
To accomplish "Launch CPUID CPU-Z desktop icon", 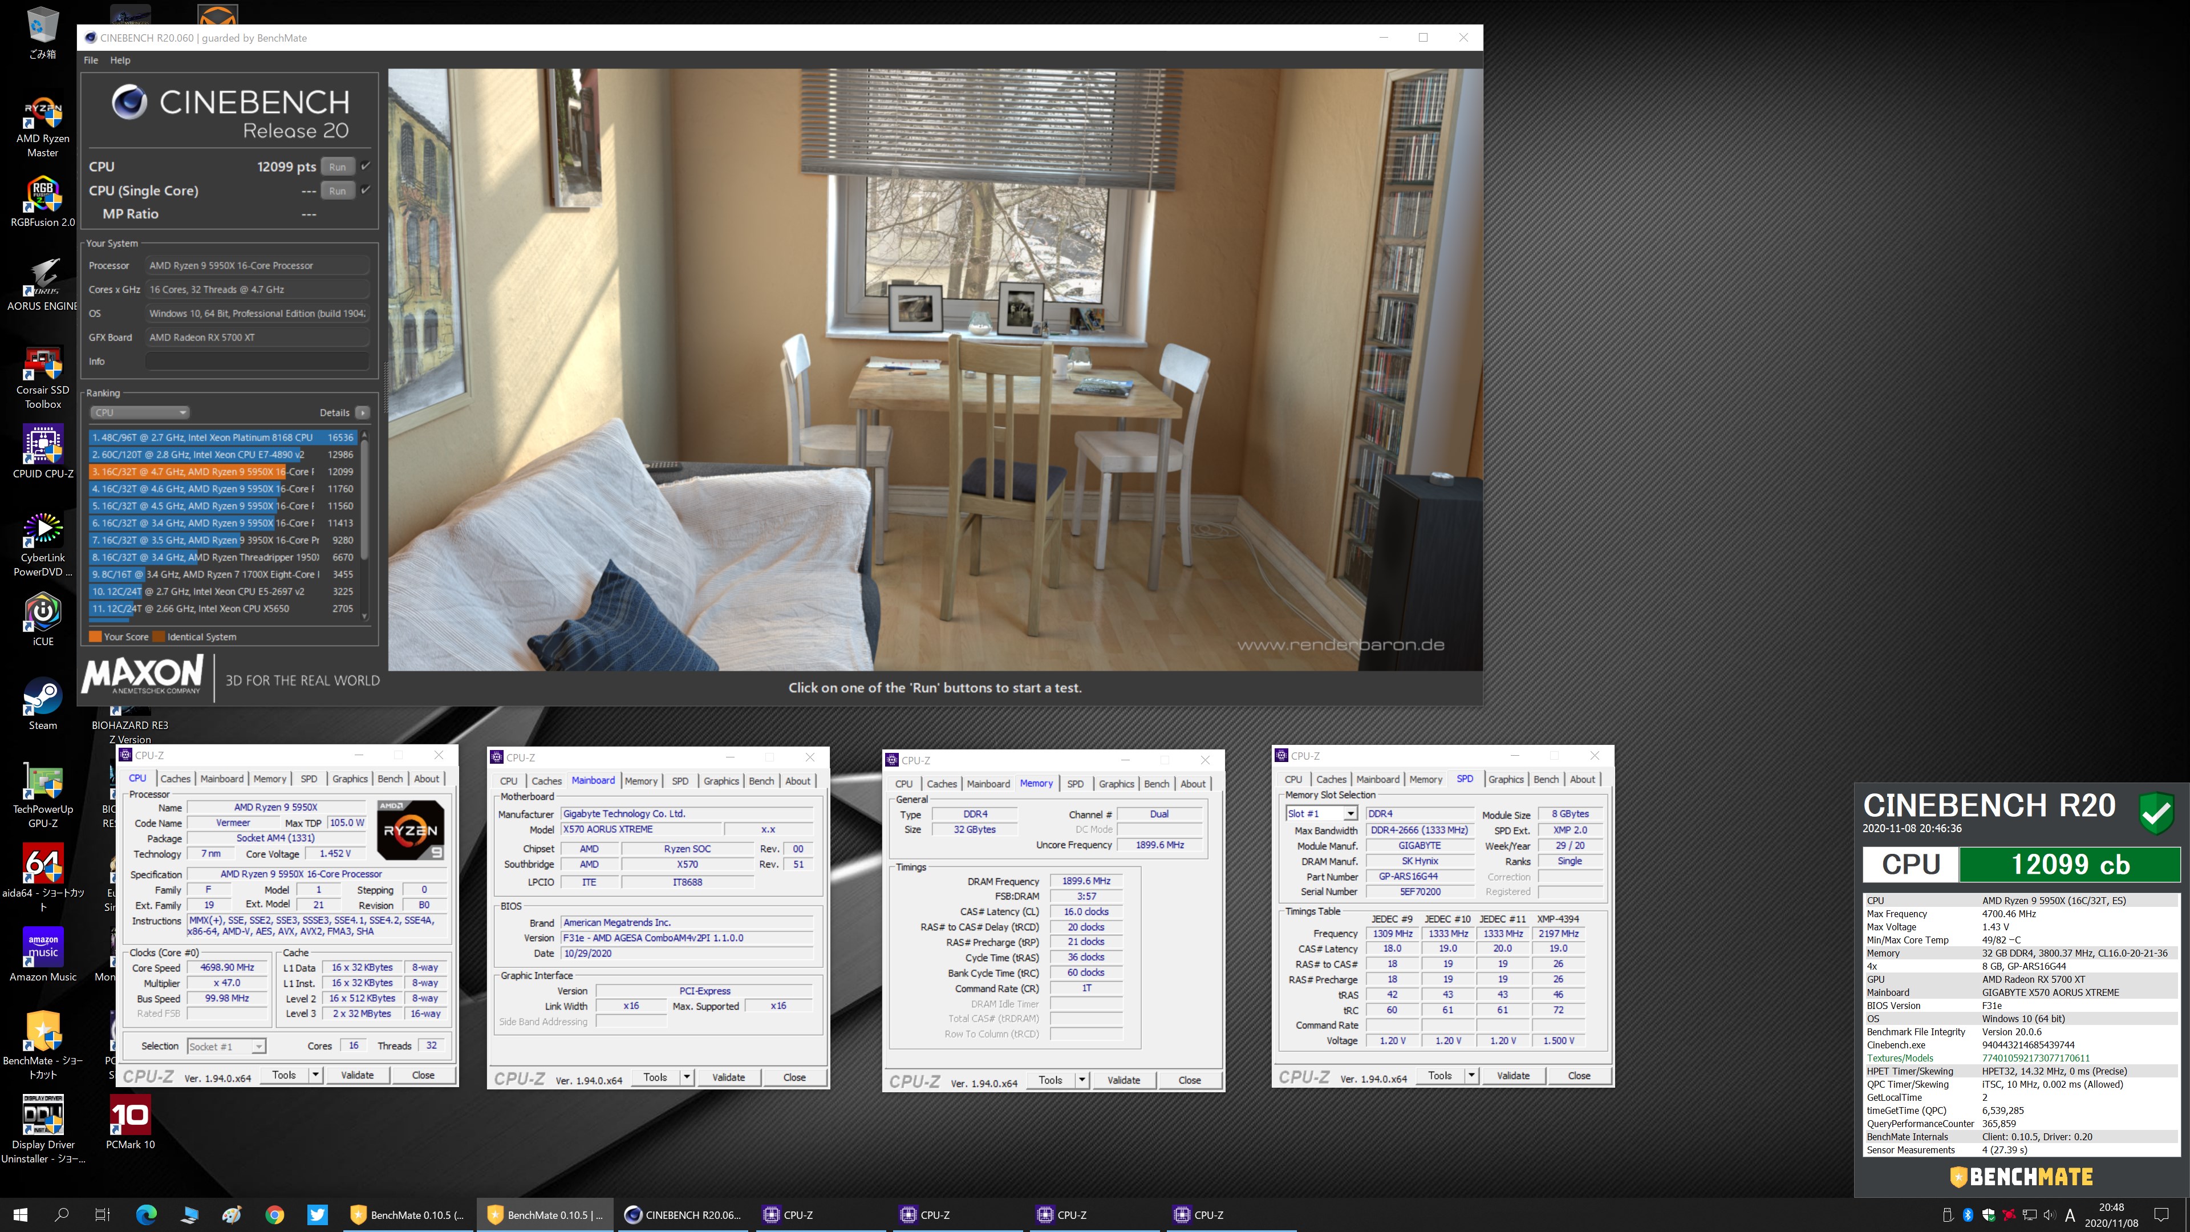I will [43, 452].
